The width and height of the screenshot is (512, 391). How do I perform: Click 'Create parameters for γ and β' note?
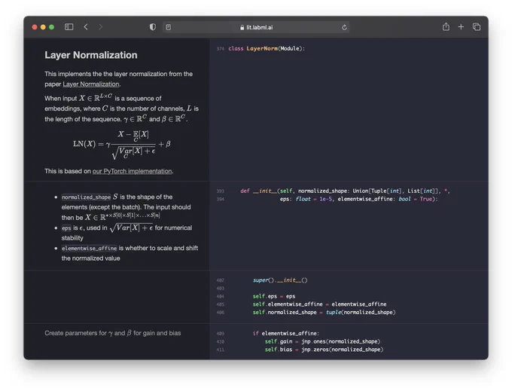[113, 333]
